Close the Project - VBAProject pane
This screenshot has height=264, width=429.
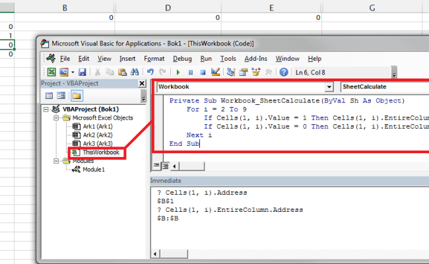point(142,83)
